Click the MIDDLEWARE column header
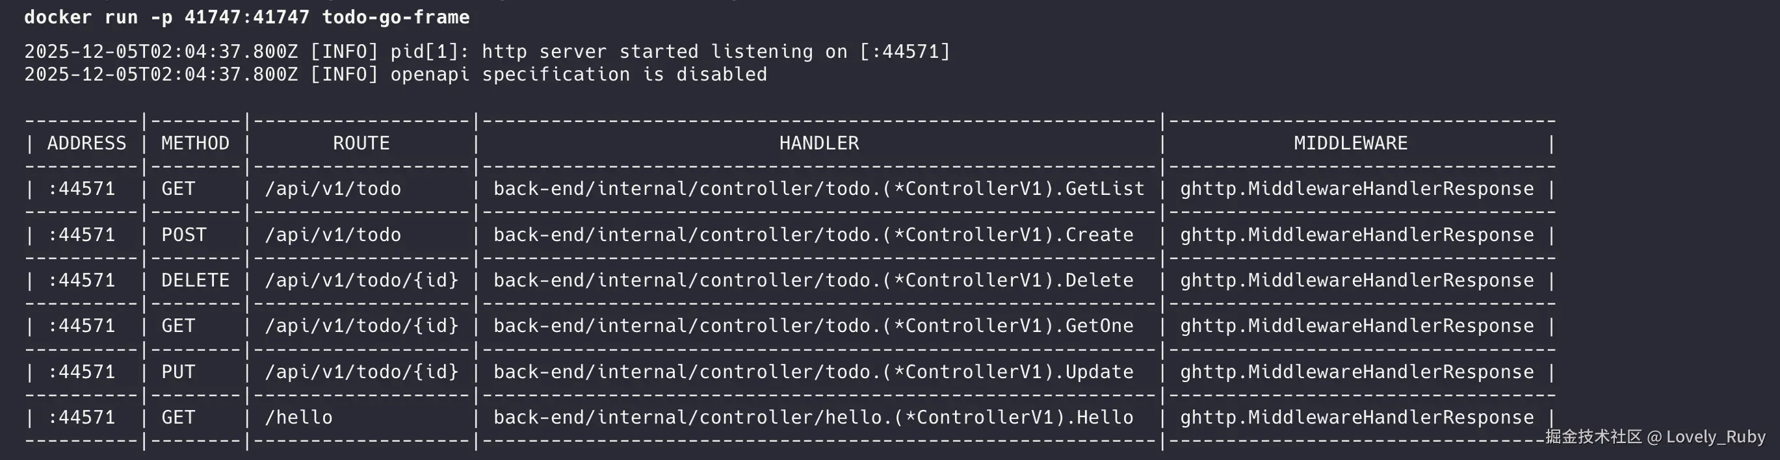The width and height of the screenshot is (1780, 460). pos(1350,144)
